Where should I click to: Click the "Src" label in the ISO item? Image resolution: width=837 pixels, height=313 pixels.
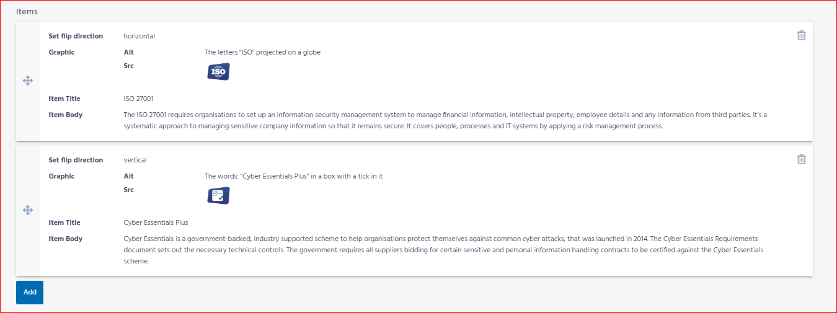click(128, 66)
